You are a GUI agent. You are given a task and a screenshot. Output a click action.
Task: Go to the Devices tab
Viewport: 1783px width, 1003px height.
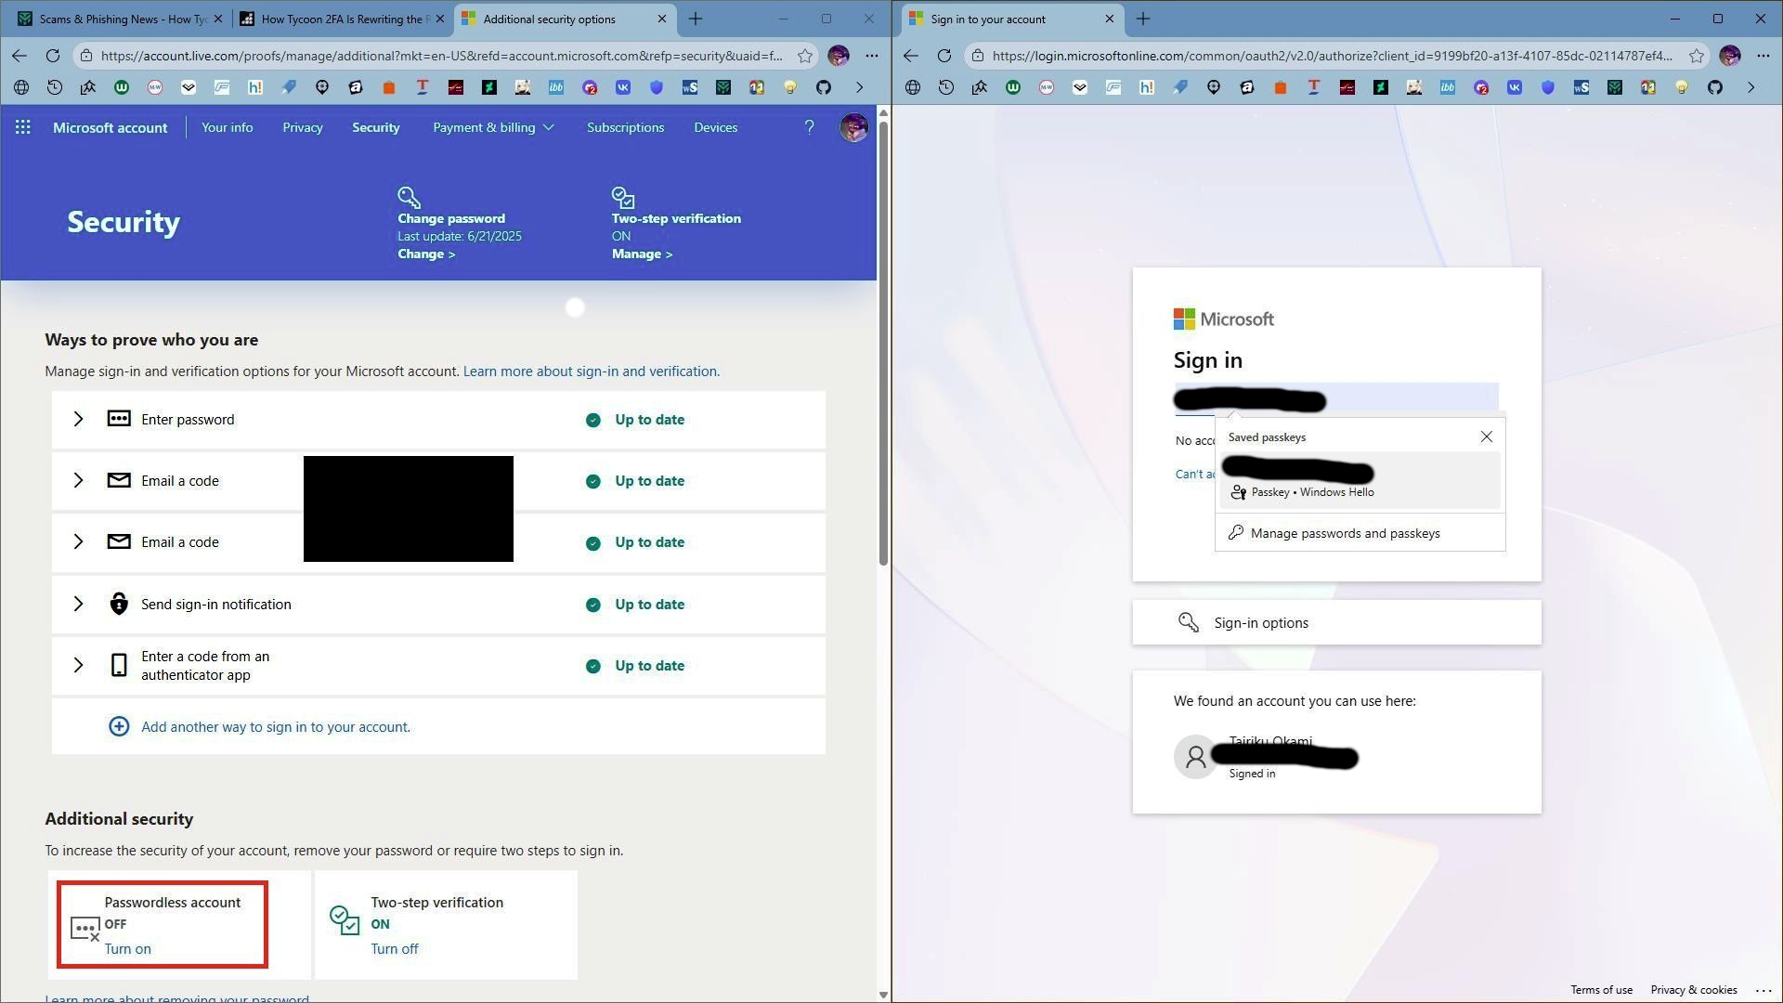716,127
